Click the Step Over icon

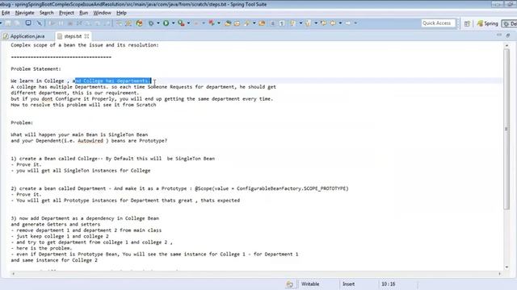pyautogui.click(x=98, y=23)
